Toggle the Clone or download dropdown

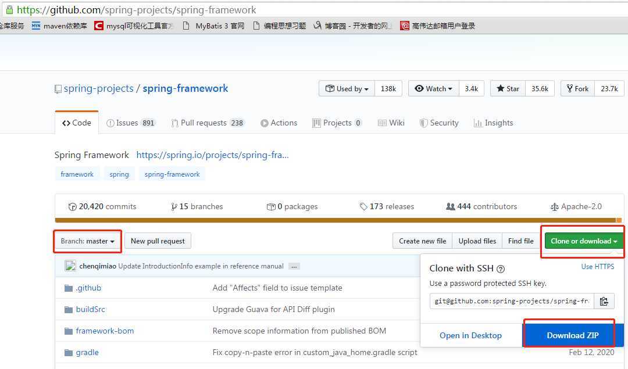584,241
